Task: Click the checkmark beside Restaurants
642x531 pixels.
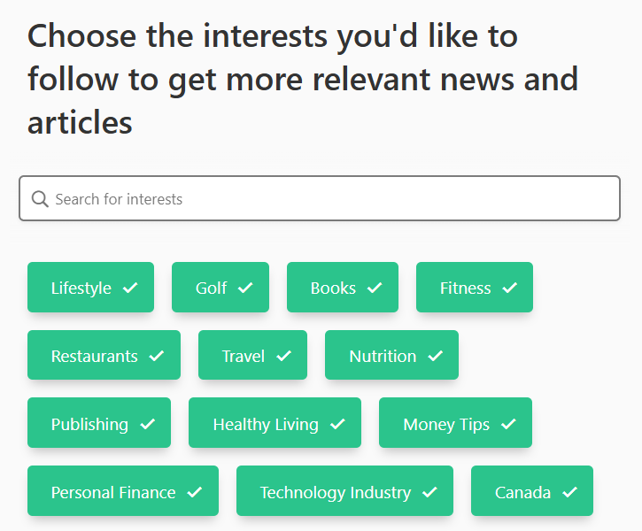Action: (157, 356)
